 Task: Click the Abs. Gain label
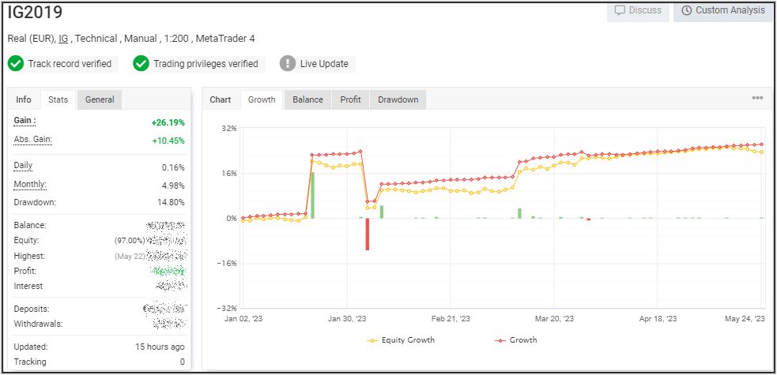tap(32, 140)
